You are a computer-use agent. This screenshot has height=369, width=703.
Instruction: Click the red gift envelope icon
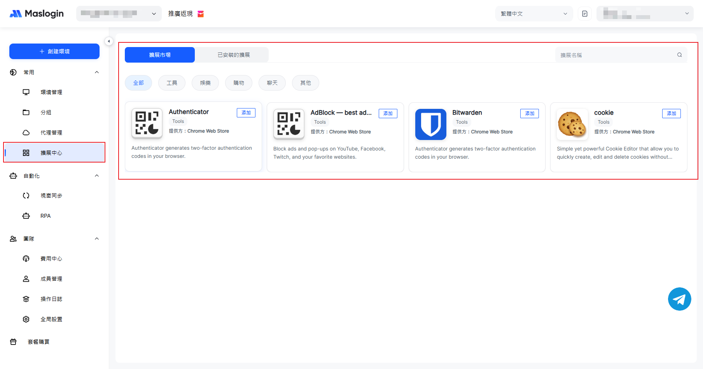coord(201,14)
